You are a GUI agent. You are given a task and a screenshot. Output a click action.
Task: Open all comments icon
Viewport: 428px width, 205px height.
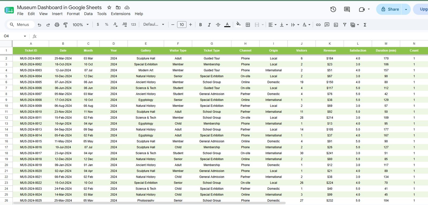(347, 9)
